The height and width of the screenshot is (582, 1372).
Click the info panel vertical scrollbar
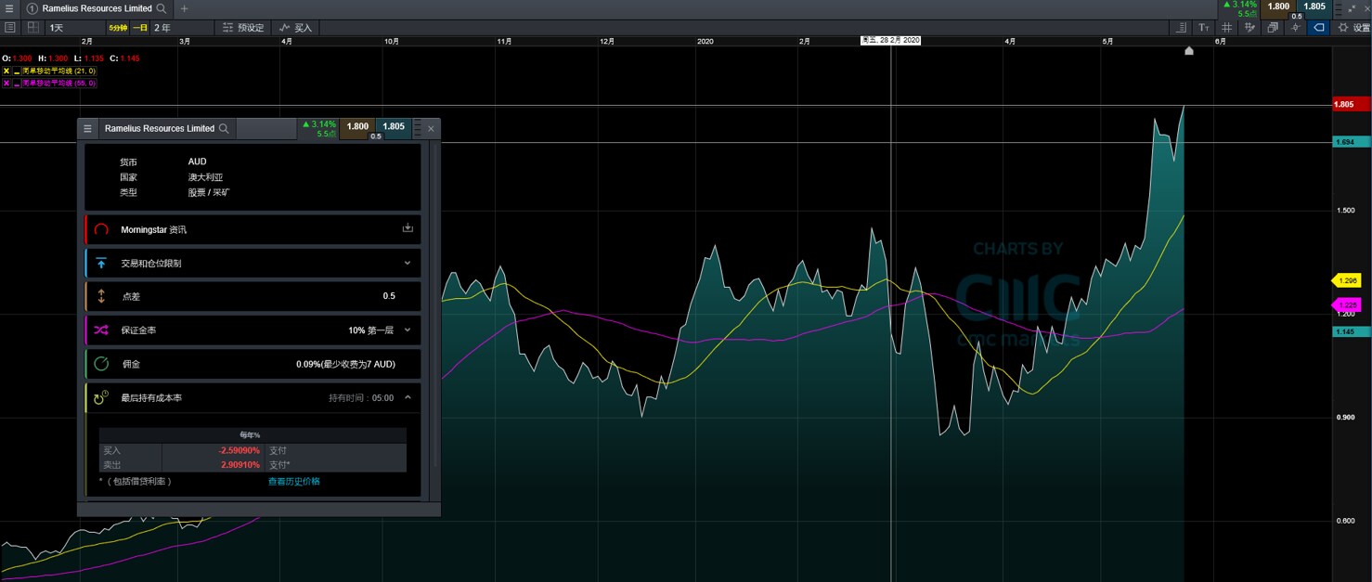(x=434, y=306)
